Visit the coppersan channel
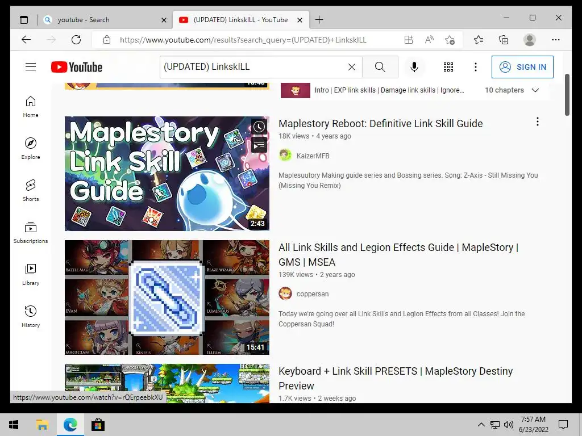This screenshot has height=436, width=582. [312, 294]
